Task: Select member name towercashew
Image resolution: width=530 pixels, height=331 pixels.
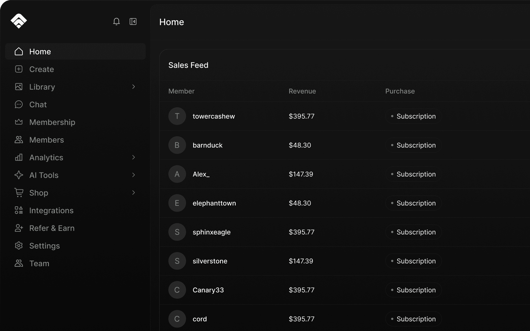Action: [x=214, y=116]
